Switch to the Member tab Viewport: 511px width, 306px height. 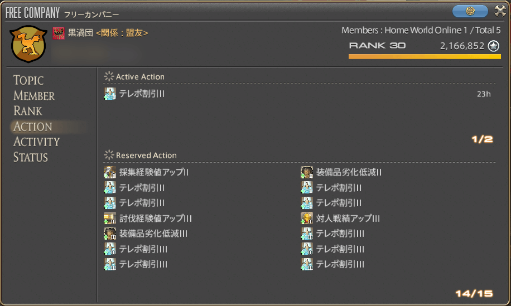34,96
